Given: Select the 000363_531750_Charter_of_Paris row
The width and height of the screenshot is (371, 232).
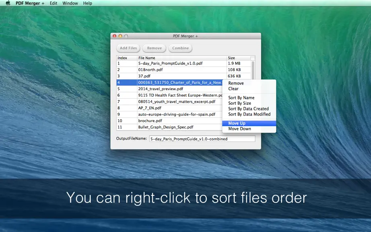Looking at the screenshot, I should [x=169, y=83].
